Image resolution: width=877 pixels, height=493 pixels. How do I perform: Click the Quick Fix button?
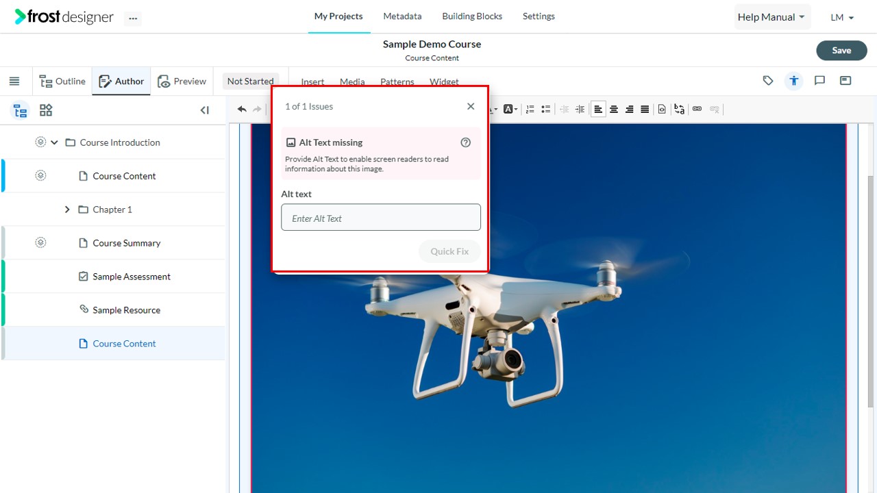click(449, 251)
